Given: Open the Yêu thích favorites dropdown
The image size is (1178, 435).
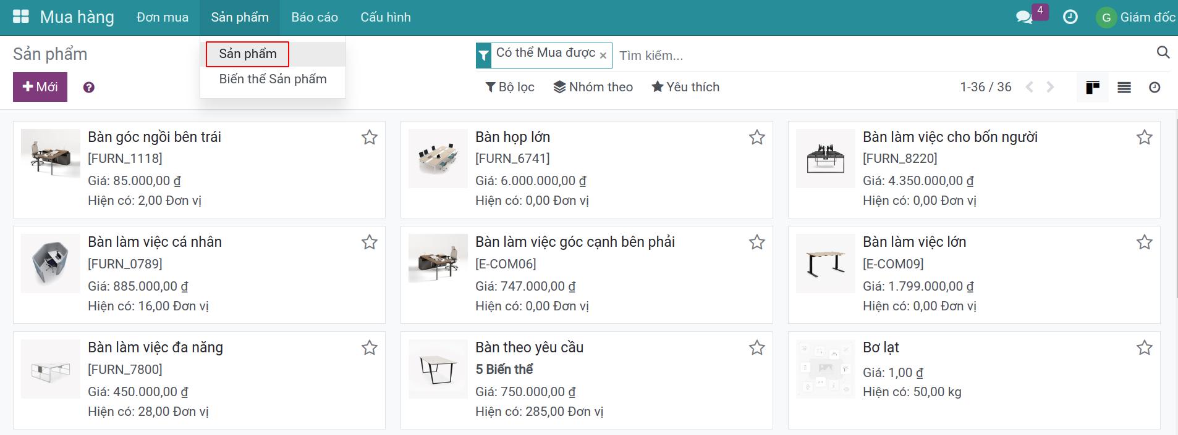Looking at the screenshot, I should pyautogui.click(x=685, y=87).
